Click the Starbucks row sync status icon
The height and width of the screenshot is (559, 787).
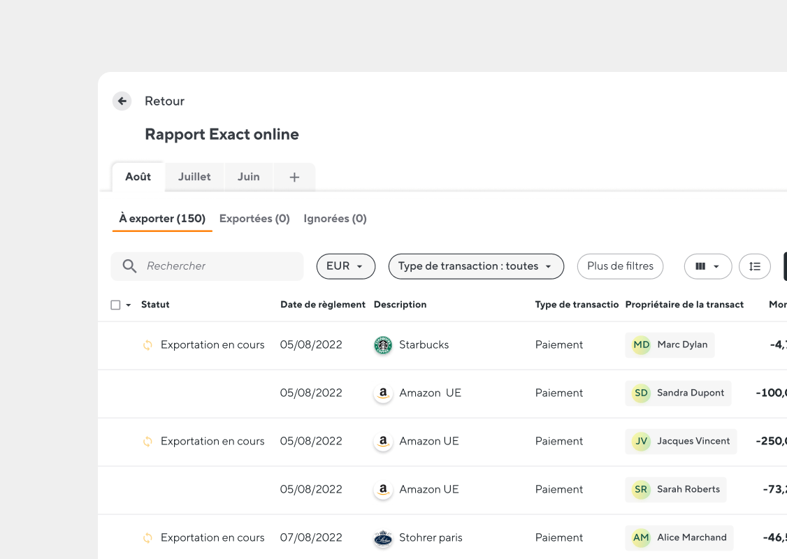click(147, 345)
